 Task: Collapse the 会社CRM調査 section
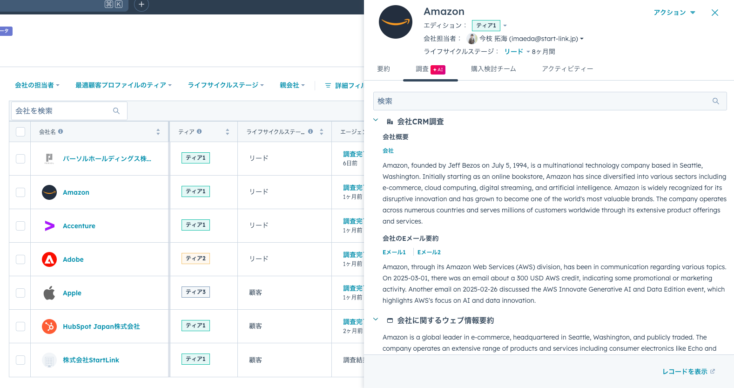[376, 120]
